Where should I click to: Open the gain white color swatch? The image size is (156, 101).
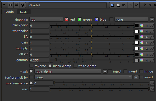[137, 43]
